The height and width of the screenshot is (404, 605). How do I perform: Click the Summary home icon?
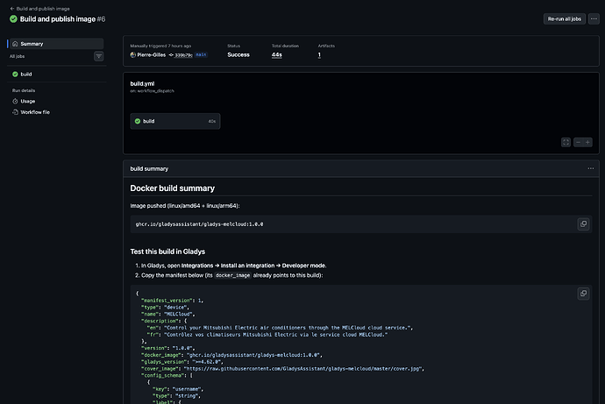click(15, 44)
